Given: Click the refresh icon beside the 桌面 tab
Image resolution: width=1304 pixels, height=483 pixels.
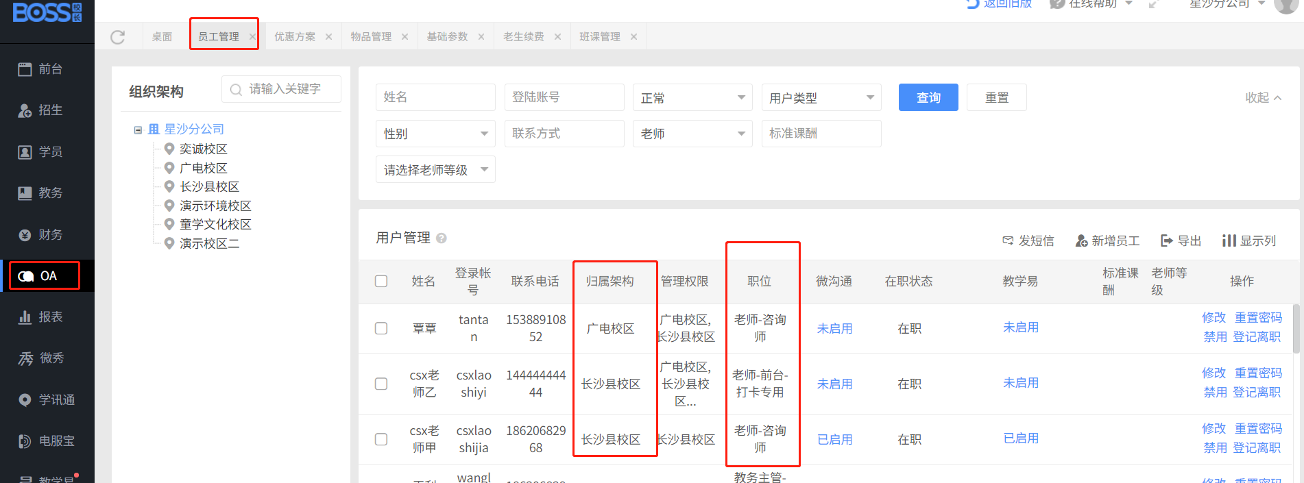Looking at the screenshot, I should [118, 37].
